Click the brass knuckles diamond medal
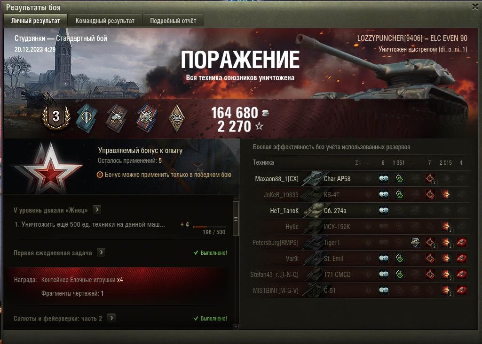 177,118
